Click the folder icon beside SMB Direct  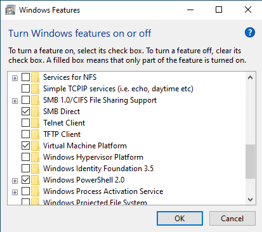click(35, 112)
